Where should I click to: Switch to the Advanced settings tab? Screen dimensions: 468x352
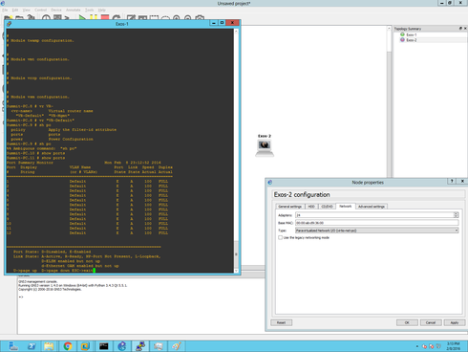[372, 207]
